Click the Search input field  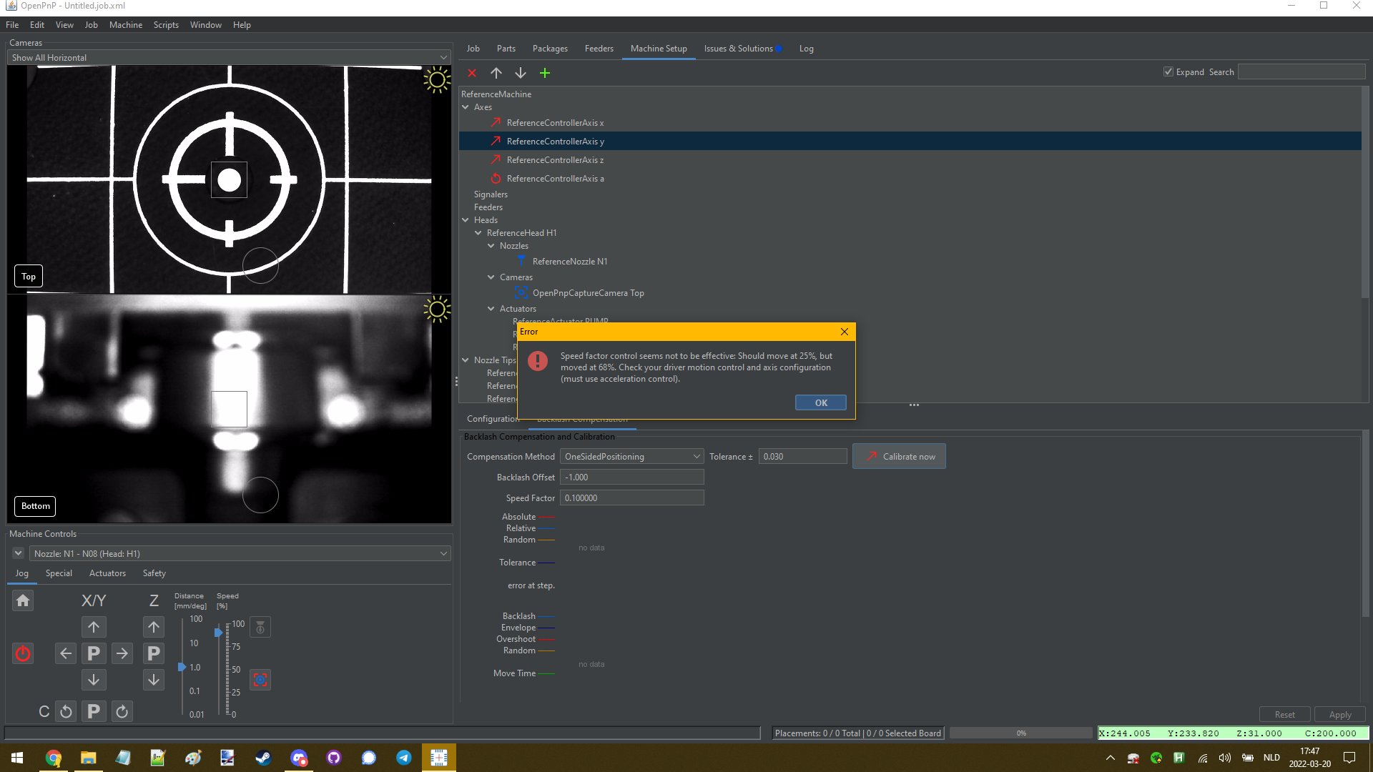click(x=1301, y=71)
